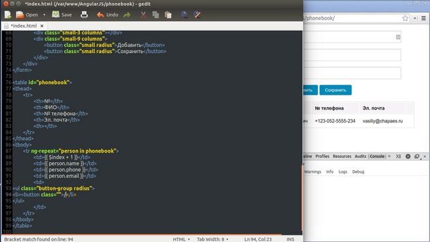Redo with the green arrow icon
The image size is (430, 242).
click(127, 15)
